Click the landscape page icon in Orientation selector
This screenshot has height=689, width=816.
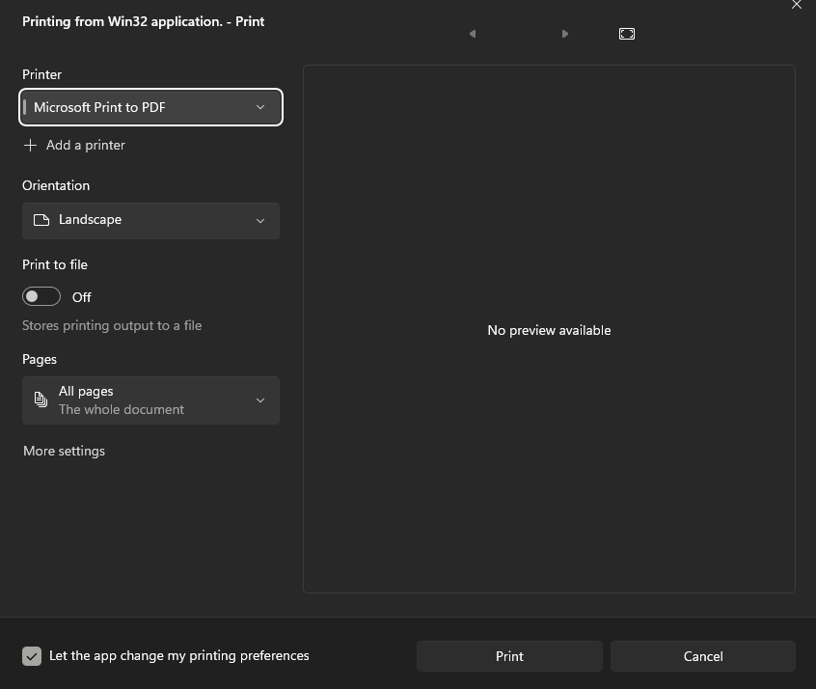pos(41,220)
